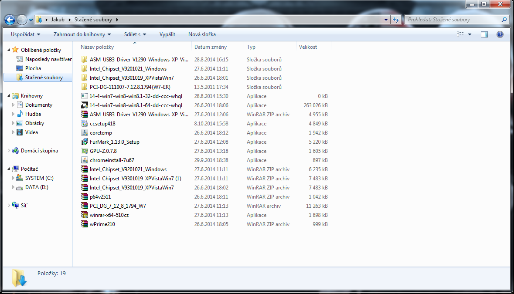Click the search magnifier icon
This screenshot has height=294, width=514.
[504, 20]
